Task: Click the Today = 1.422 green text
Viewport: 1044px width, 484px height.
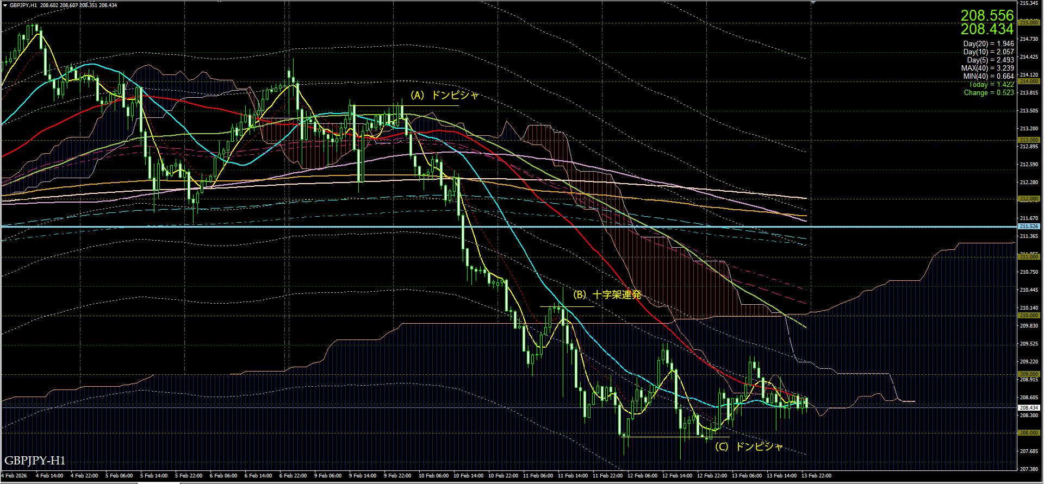Action: click(991, 85)
